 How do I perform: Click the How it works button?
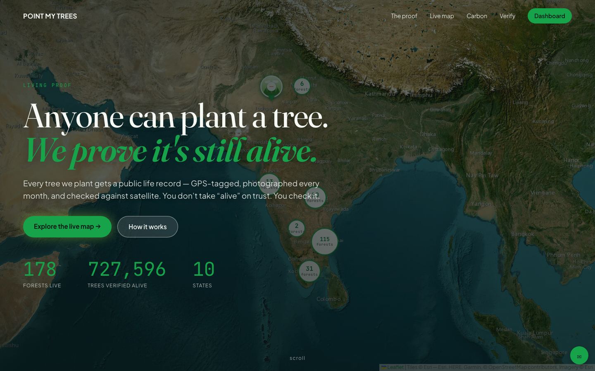pos(148,227)
